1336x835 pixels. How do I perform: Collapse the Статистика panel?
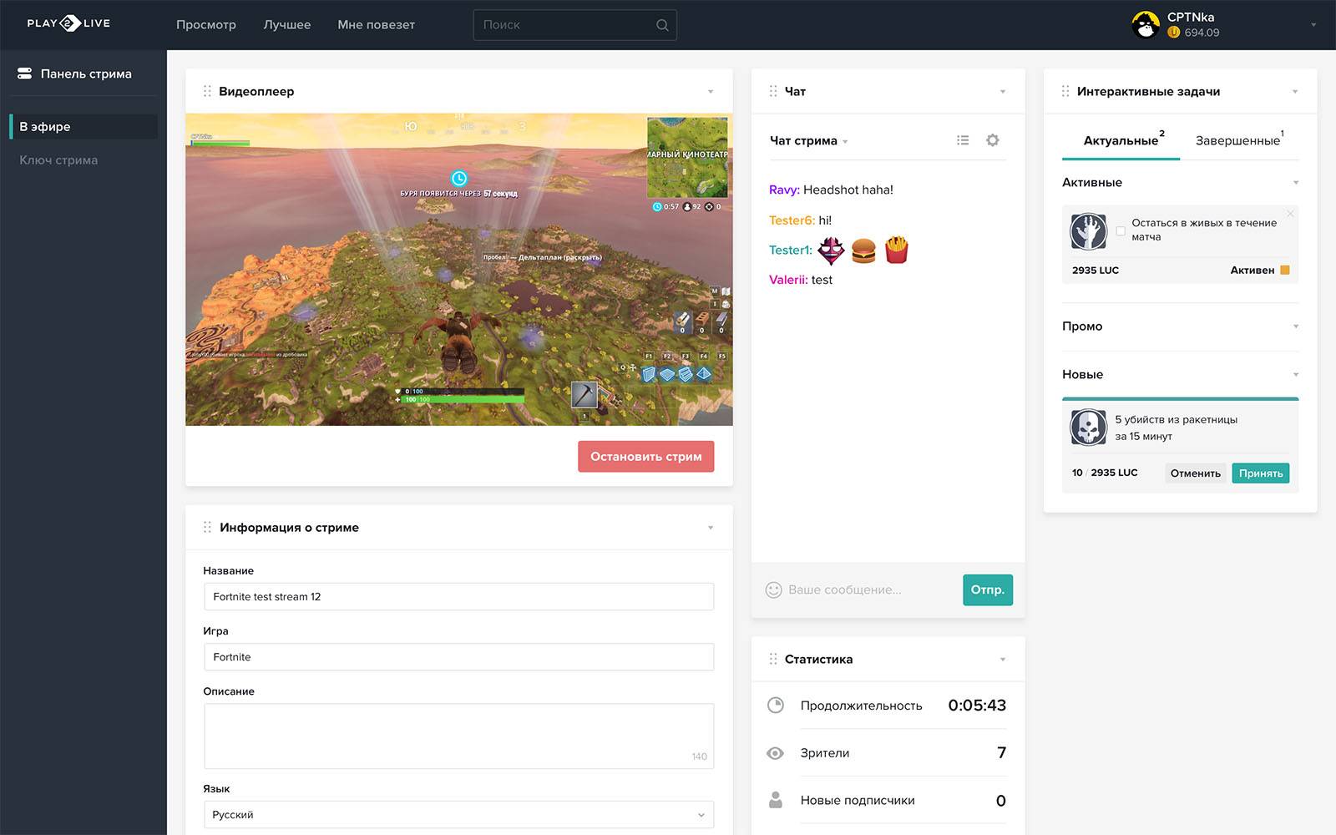tap(1003, 660)
